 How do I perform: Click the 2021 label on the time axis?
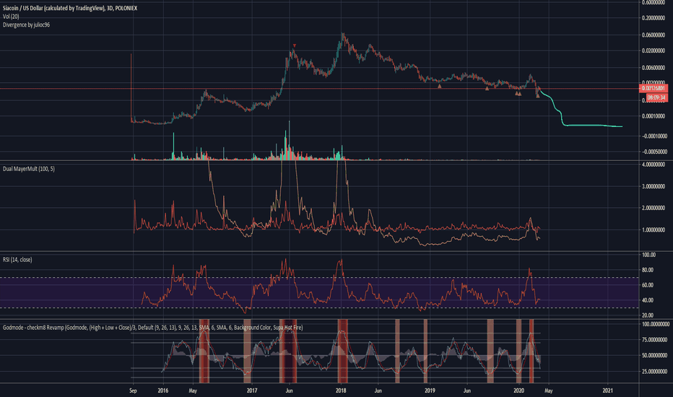608,391
